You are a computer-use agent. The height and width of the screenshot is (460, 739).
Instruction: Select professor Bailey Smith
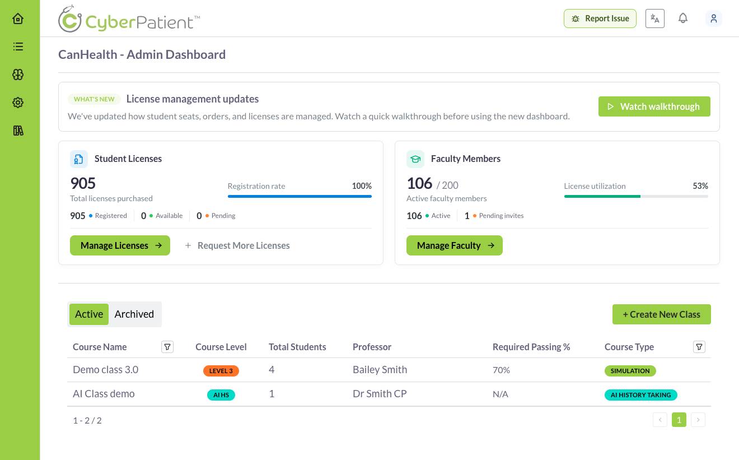point(380,370)
